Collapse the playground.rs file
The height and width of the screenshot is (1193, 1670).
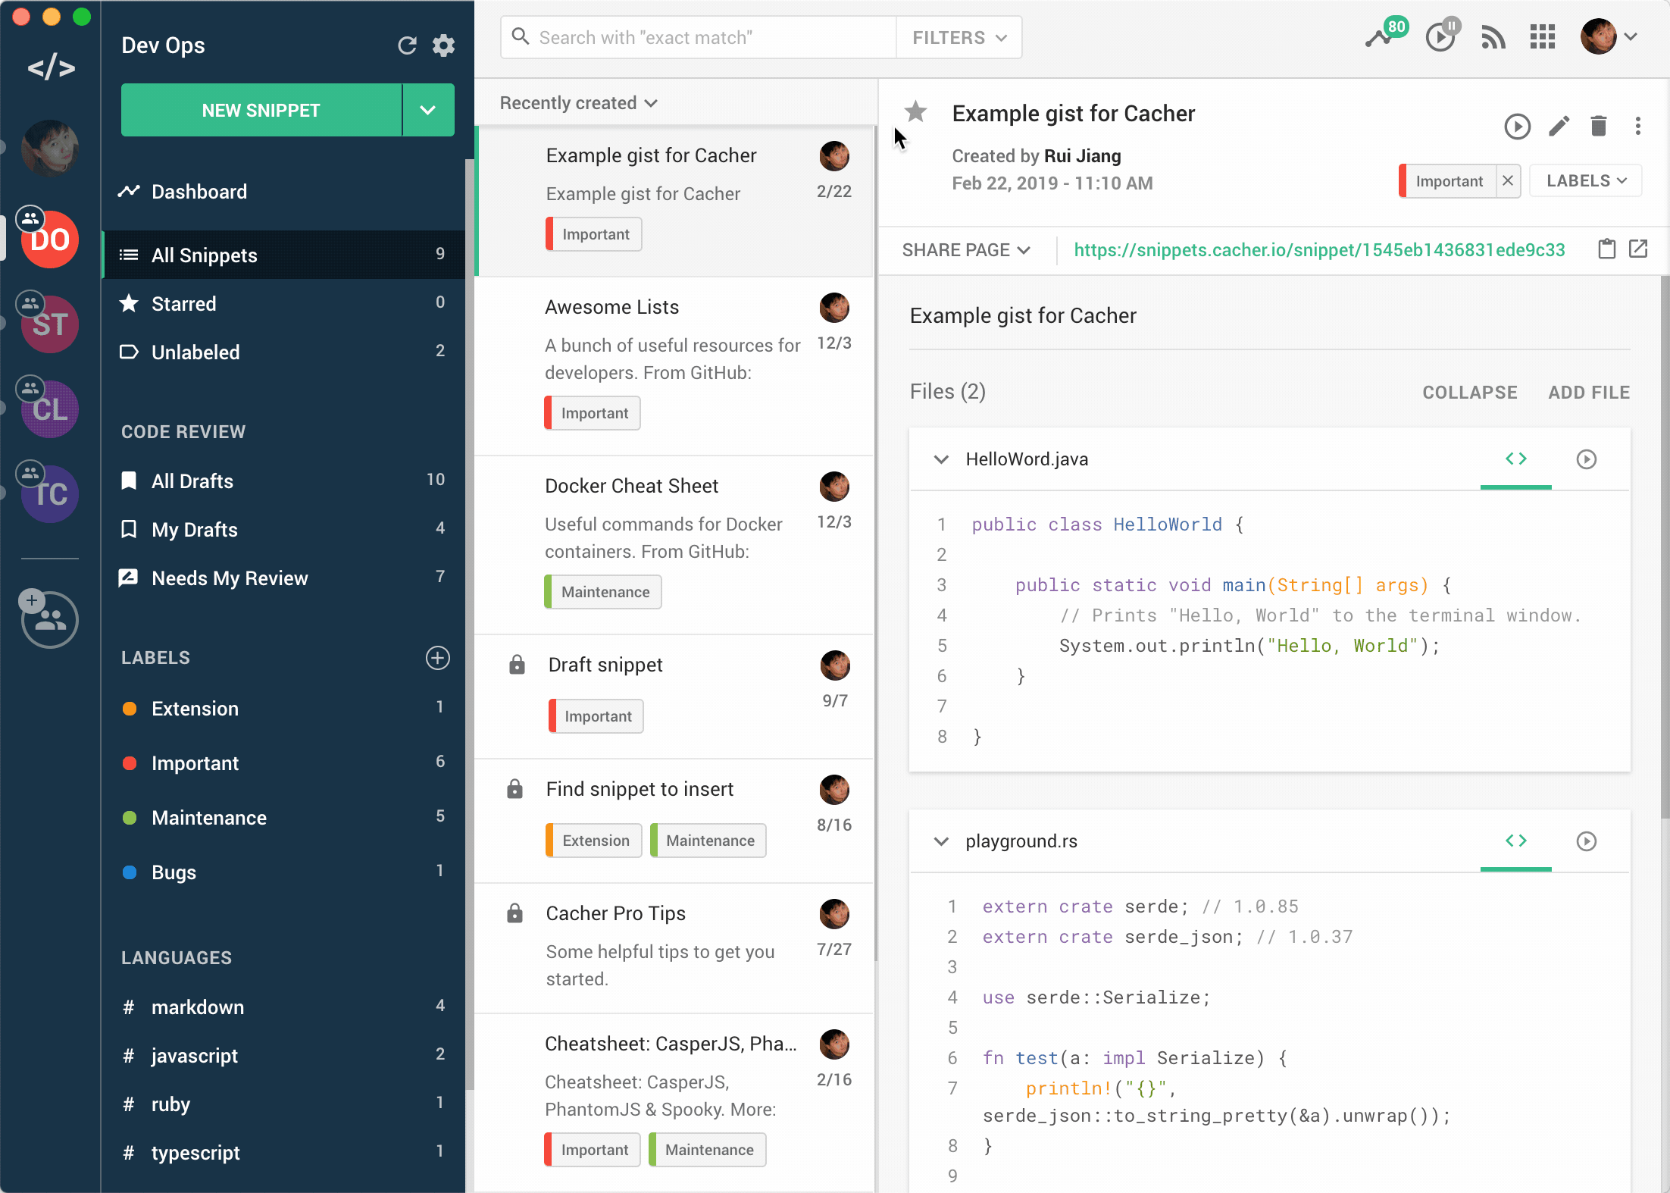click(941, 841)
